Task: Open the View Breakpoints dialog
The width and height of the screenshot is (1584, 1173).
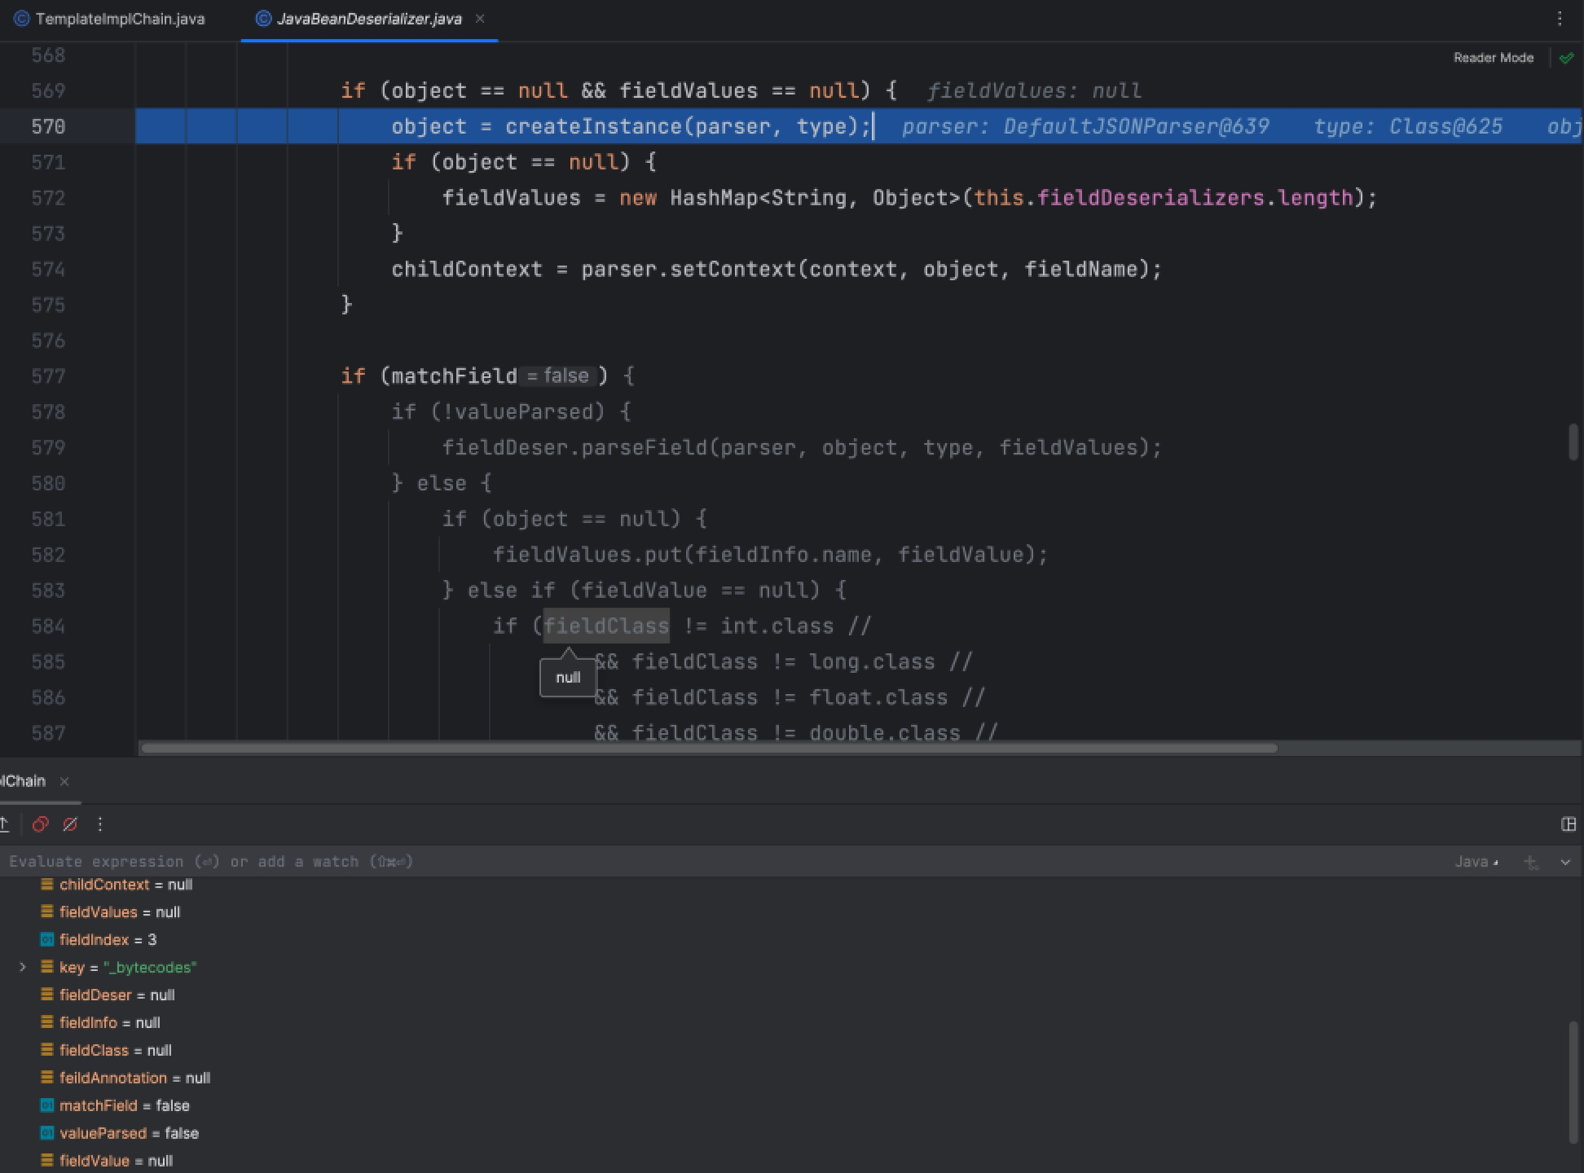Action: (x=40, y=824)
